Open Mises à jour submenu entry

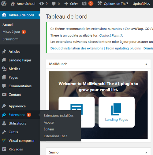coord(11,32)
